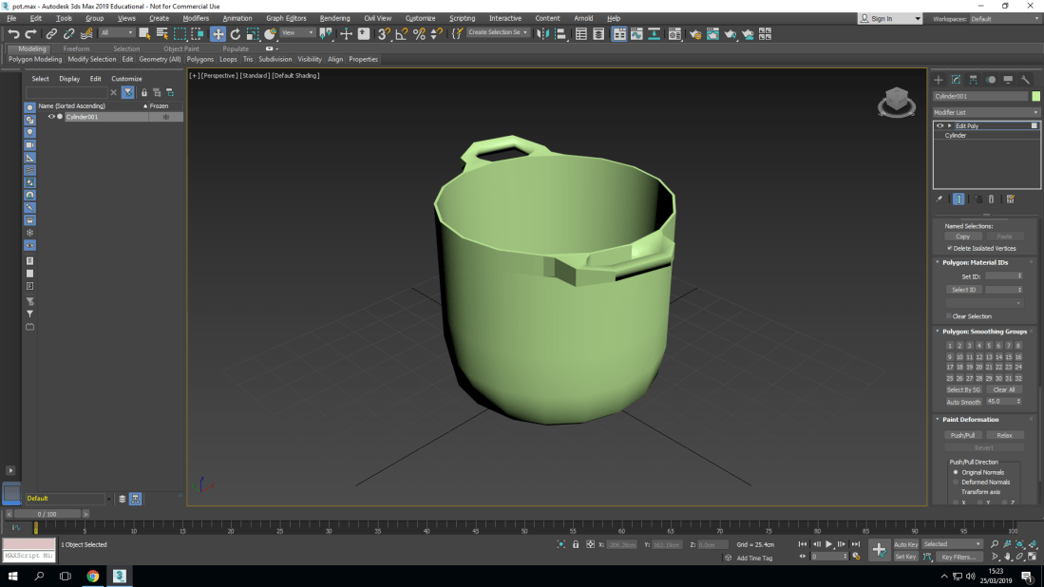
Task: Open the Chrome browser from the taskbar
Action: [93, 576]
